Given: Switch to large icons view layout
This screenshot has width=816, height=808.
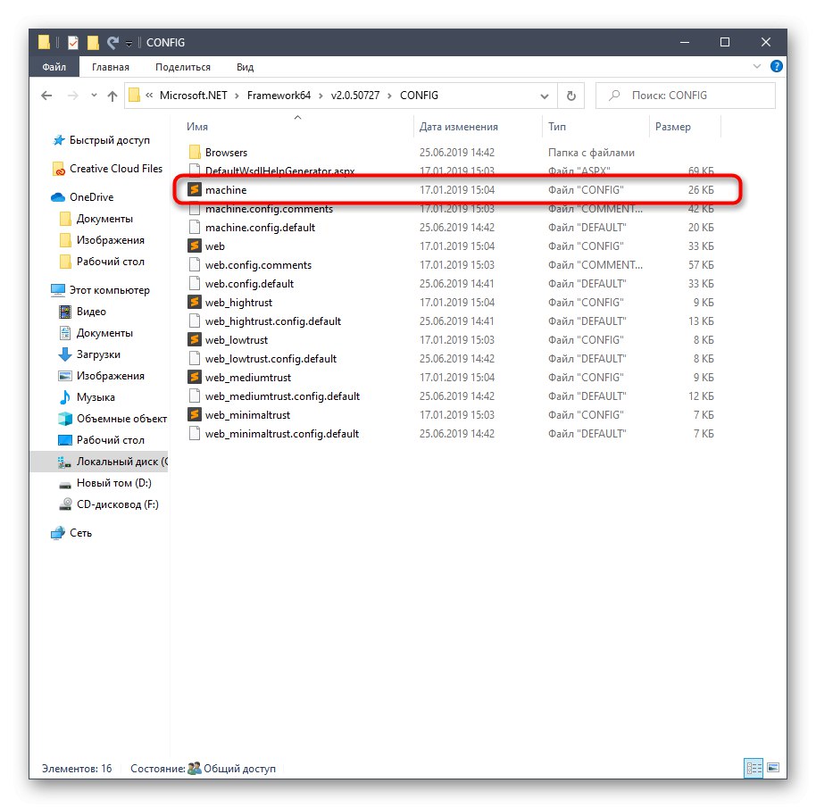Looking at the screenshot, I should coord(773,768).
